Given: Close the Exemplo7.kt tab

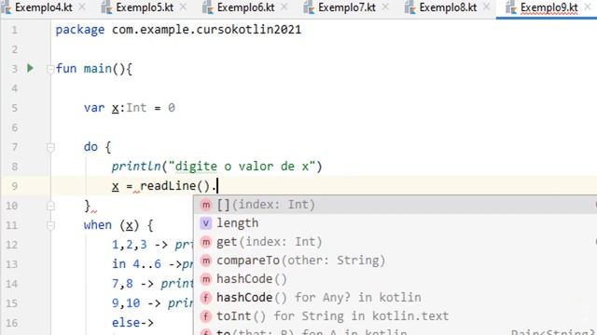Looking at the screenshot, I should pyautogui.click(x=385, y=7).
